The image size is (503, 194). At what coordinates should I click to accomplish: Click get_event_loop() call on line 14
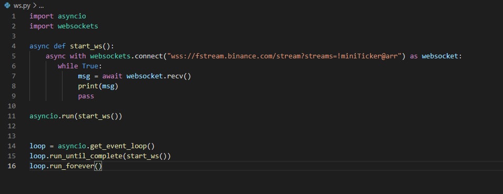[x=122, y=146]
